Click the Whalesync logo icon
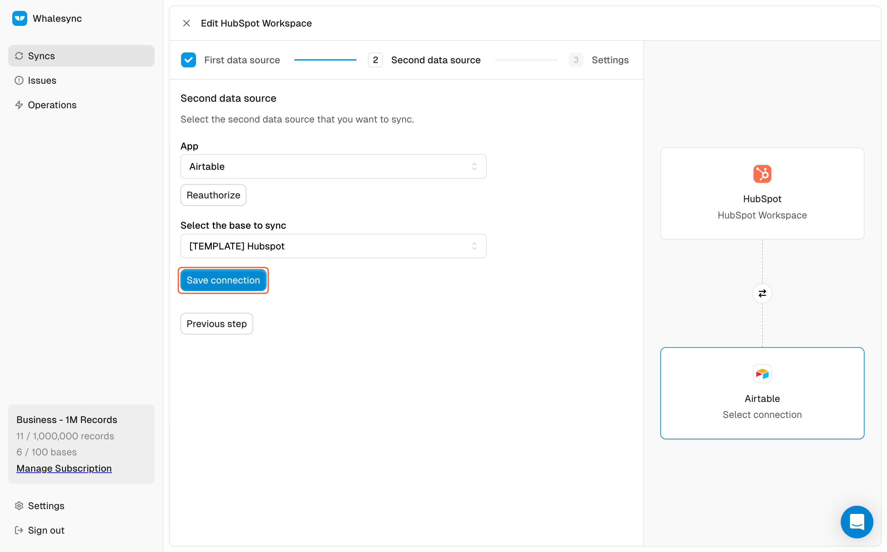Screen dimensions: 887x552 click(19, 18)
